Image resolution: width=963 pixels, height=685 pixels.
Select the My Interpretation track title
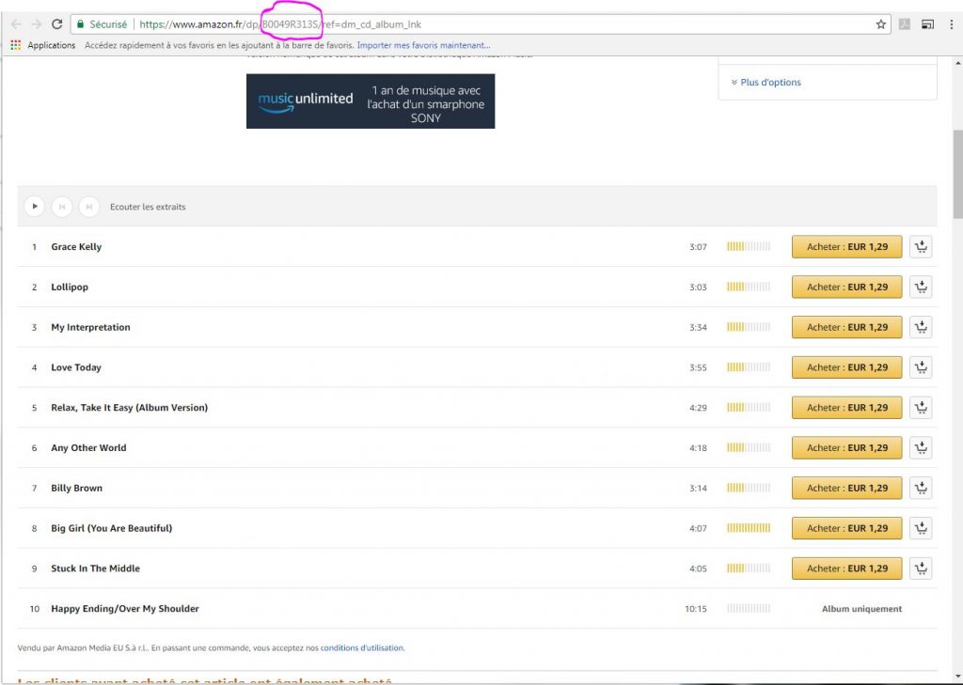pos(90,328)
